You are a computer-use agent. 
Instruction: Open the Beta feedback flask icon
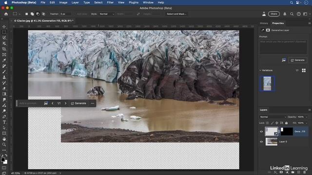(264, 14)
